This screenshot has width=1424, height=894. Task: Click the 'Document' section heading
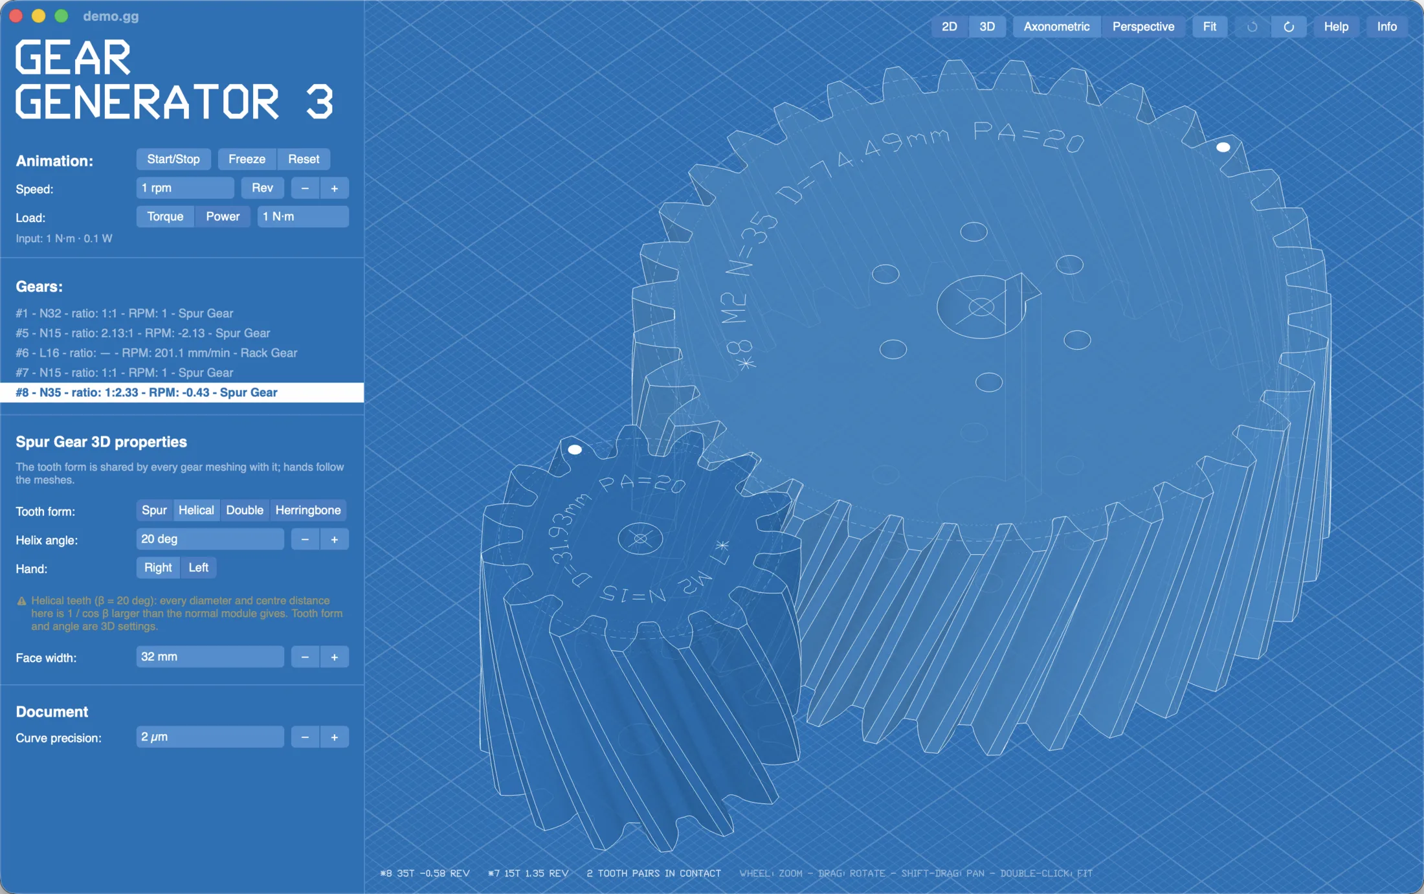pos(52,711)
